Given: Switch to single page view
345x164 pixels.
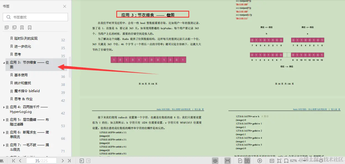Looking at the screenshot, I should point(241,160).
